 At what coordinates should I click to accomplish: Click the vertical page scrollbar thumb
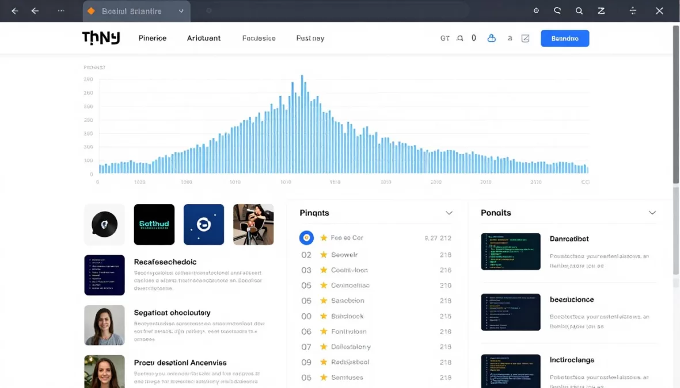pyautogui.click(x=675, y=104)
